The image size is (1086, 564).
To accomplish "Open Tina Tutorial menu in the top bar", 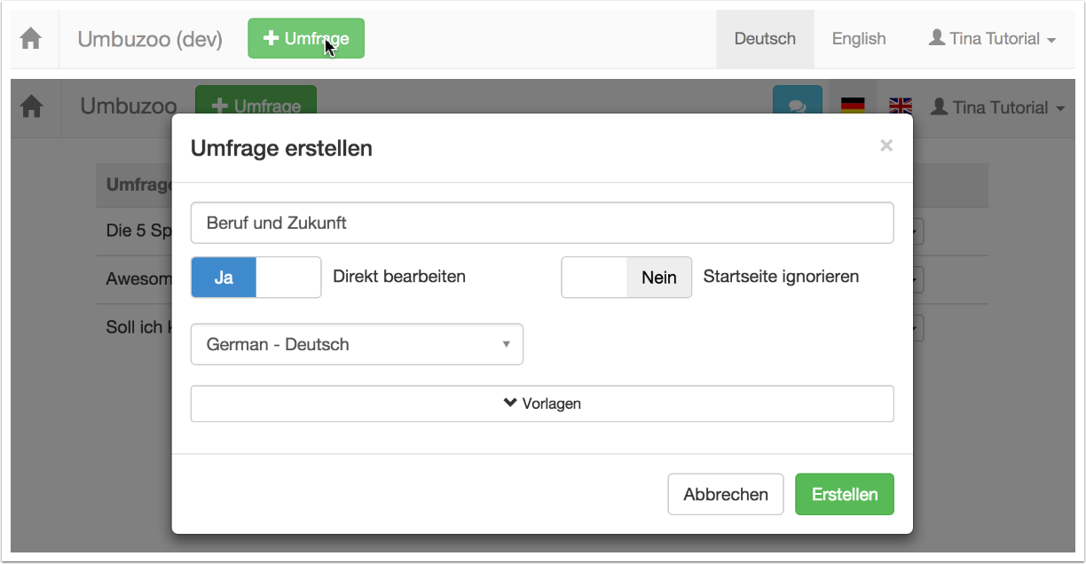I will tap(991, 39).
